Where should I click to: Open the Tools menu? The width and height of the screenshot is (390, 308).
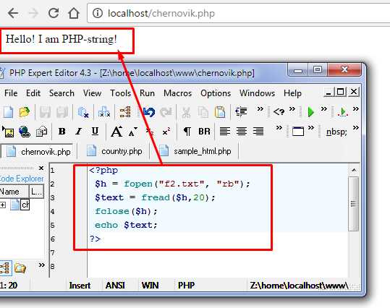[120, 93]
